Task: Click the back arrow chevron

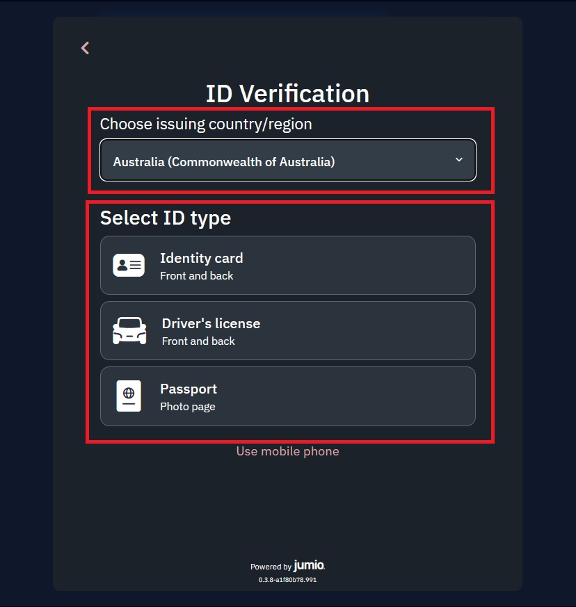Action: (x=84, y=47)
